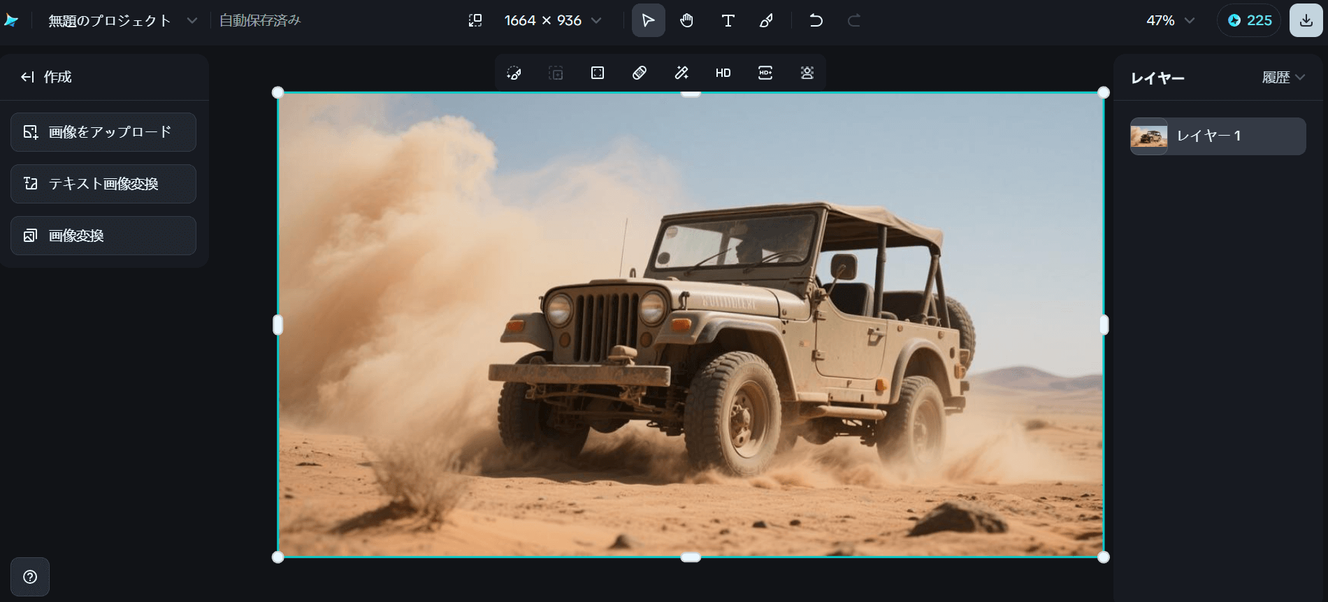The height and width of the screenshot is (602, 1328).
Task: Click the HD+ enhance scan icon
Action: pos(765,73)
